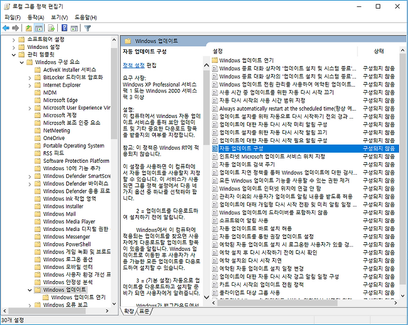Click policy icon for 소프트웨어 알림 사용
This screenshot has width=408, height=325.
(215, 221)
